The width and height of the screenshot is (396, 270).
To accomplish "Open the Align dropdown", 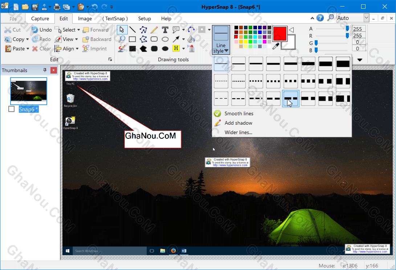I will coord(77,49).
